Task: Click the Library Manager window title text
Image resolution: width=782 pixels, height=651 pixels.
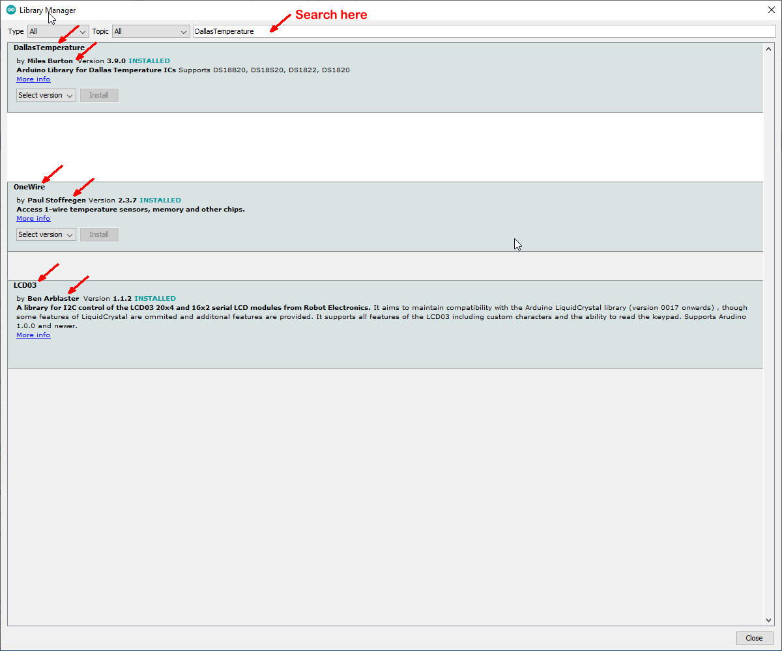Action: (x=48, y=10)
